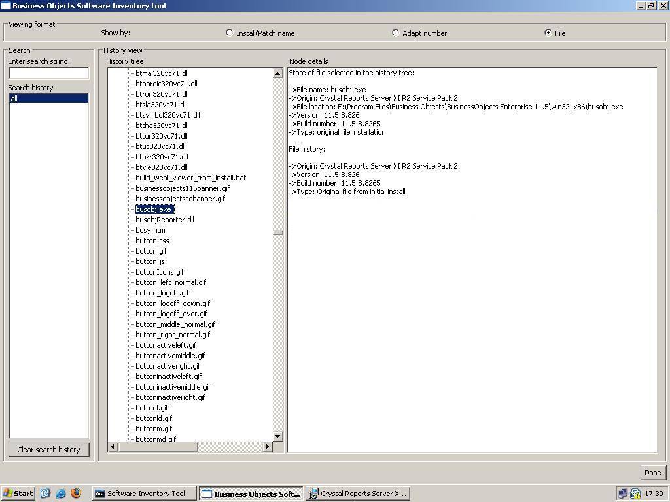
Task: Select btmal320vc71.dll in history tree
Action: tap(162, 73)
